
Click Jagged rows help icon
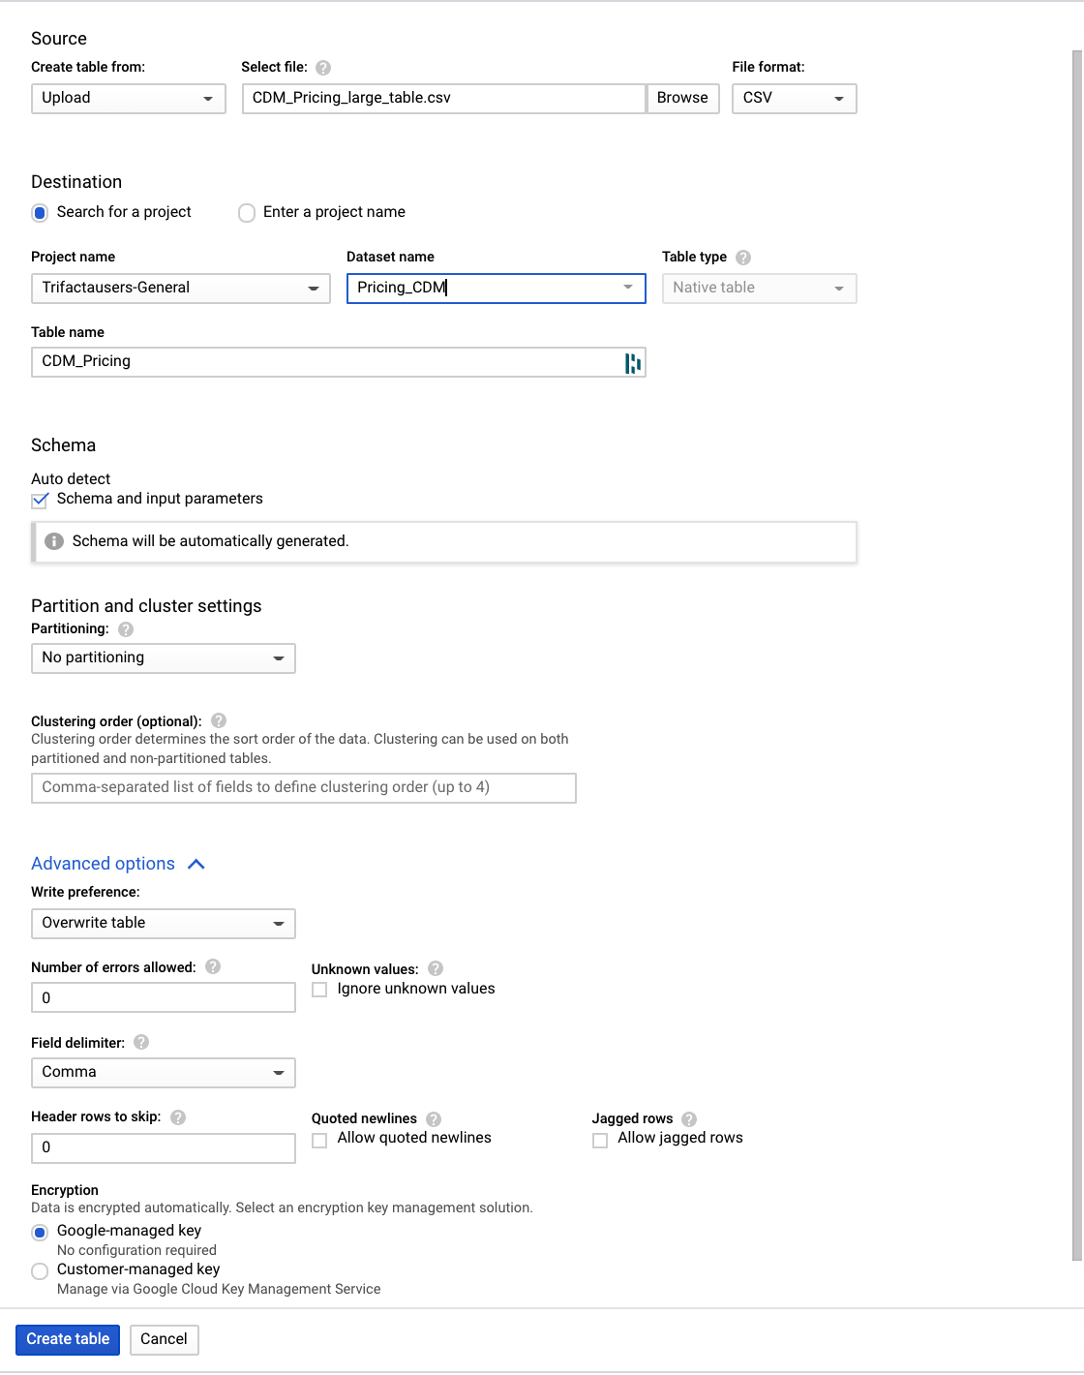tap(689, 1119)
